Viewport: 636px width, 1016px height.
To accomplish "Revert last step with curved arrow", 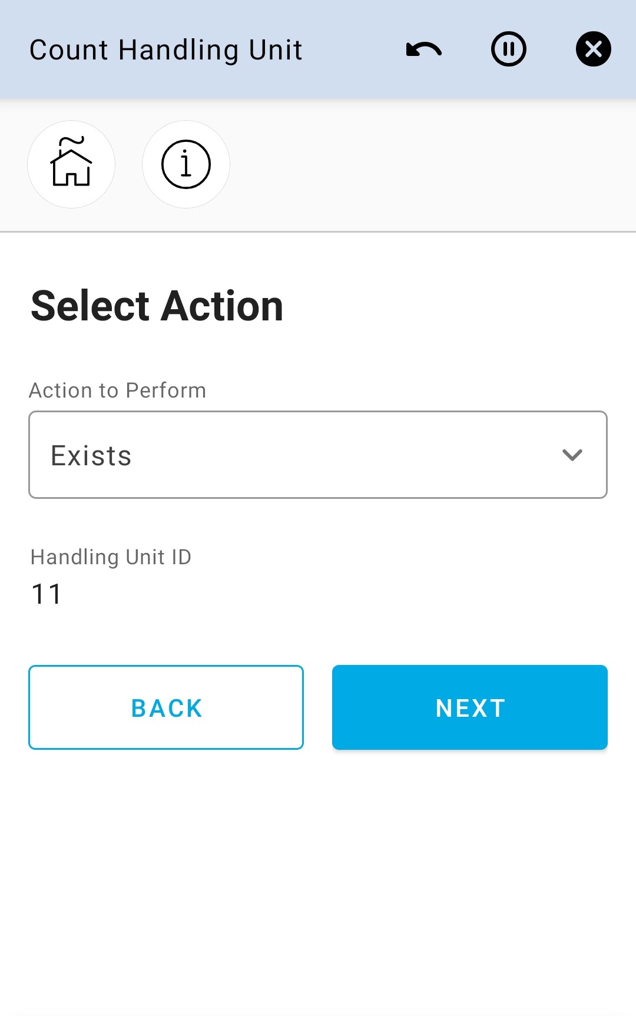I will [424, 49].
